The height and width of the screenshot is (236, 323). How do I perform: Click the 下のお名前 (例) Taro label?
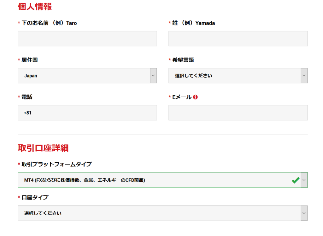point(49,23)
